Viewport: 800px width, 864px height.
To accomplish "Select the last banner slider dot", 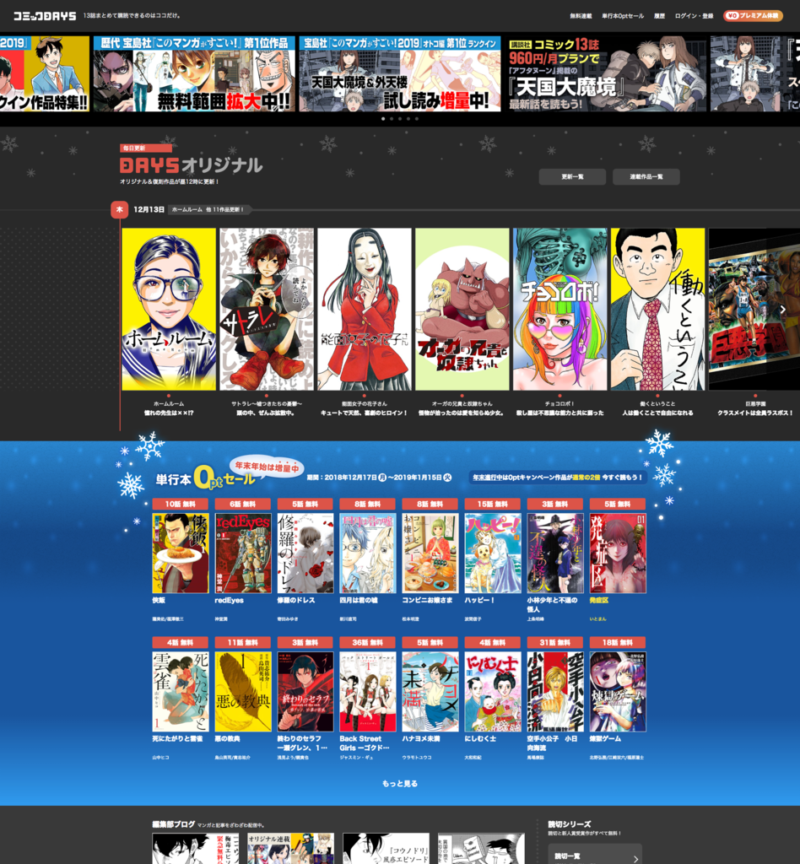I will click(417, 118).
